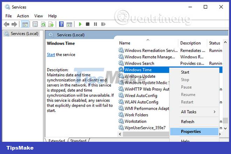The image size is (231, 154).
Task: Click gear icon beside Workstation
Action: tap(121, 121)
